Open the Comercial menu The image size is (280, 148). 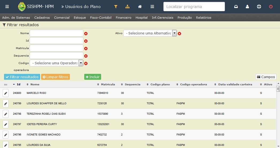[62, 17]
